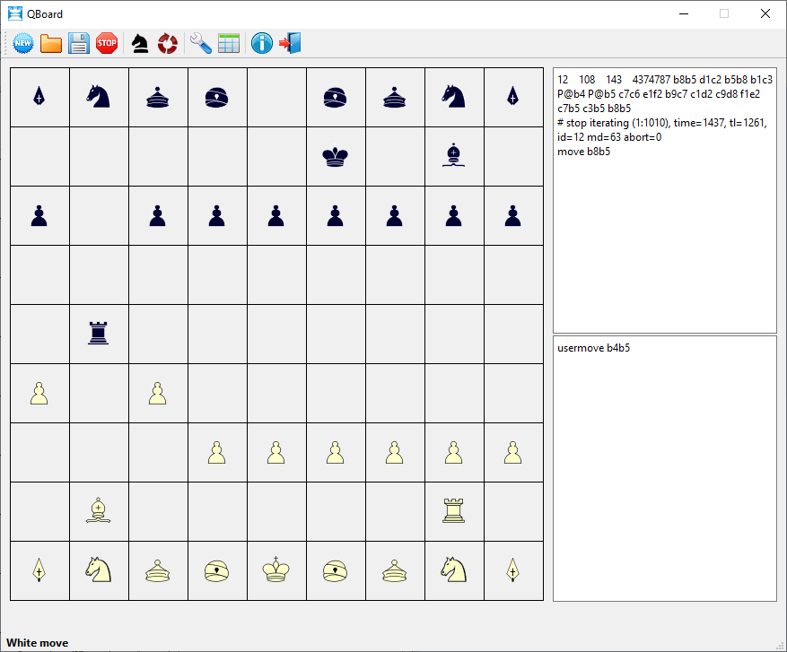Viewport: 787px width, 652px height.
Task: Select the black bishop on h8
Action: tap(454, 155)
